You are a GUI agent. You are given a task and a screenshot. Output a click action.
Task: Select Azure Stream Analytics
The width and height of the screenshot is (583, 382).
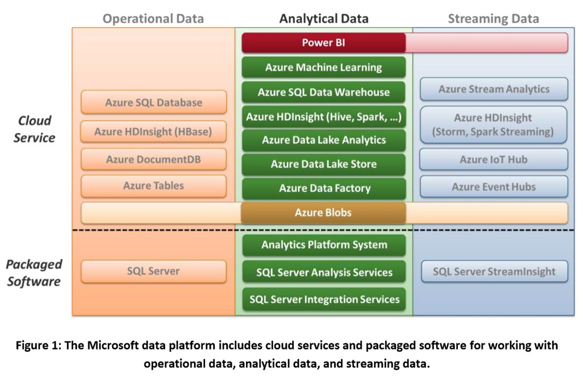click(493, 89)
